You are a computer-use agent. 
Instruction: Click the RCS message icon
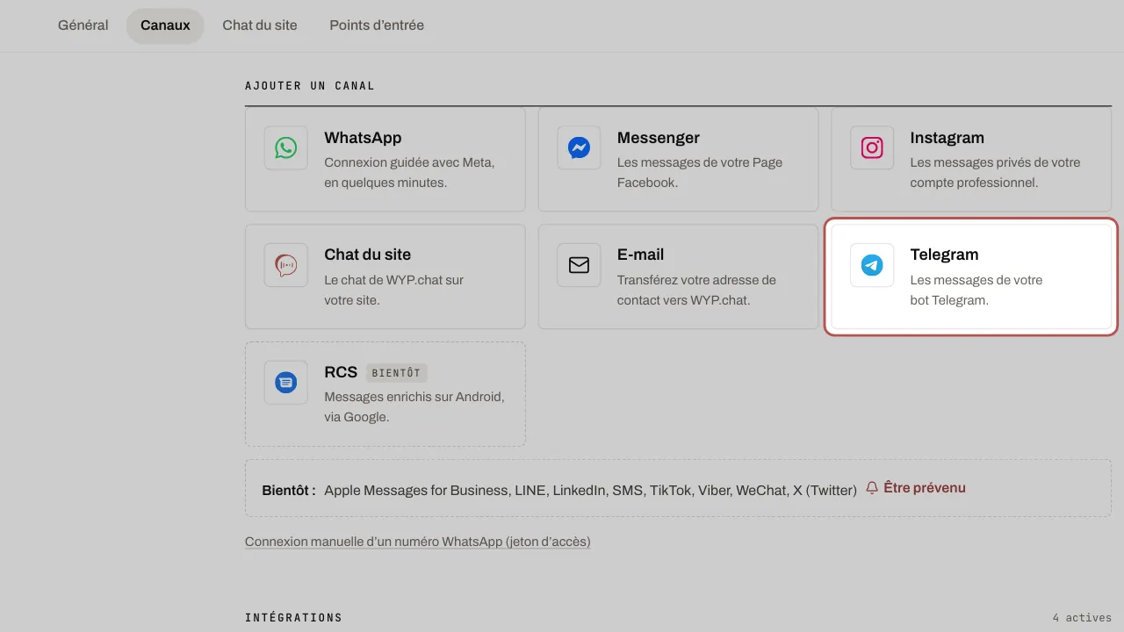click(x=286, y=383)
